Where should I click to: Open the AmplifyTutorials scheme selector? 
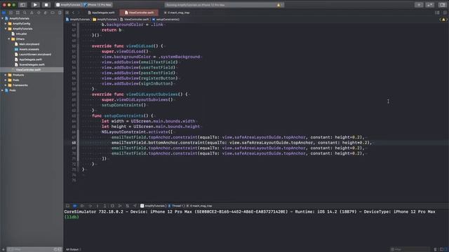tap(69, 5)
